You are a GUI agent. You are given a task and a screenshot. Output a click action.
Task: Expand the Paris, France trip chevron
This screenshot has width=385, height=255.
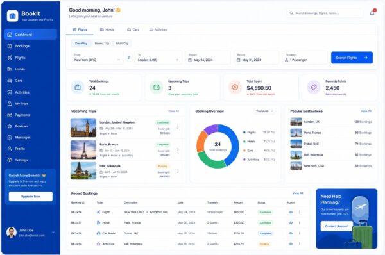coord(178,149)
